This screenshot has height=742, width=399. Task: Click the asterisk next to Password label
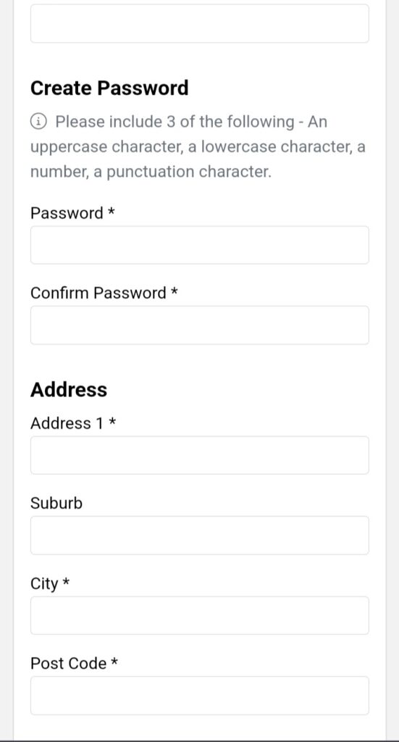pos(112,211)
